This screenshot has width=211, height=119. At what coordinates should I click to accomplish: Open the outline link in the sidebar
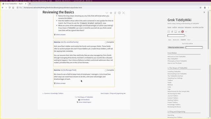tap(174, 27)
